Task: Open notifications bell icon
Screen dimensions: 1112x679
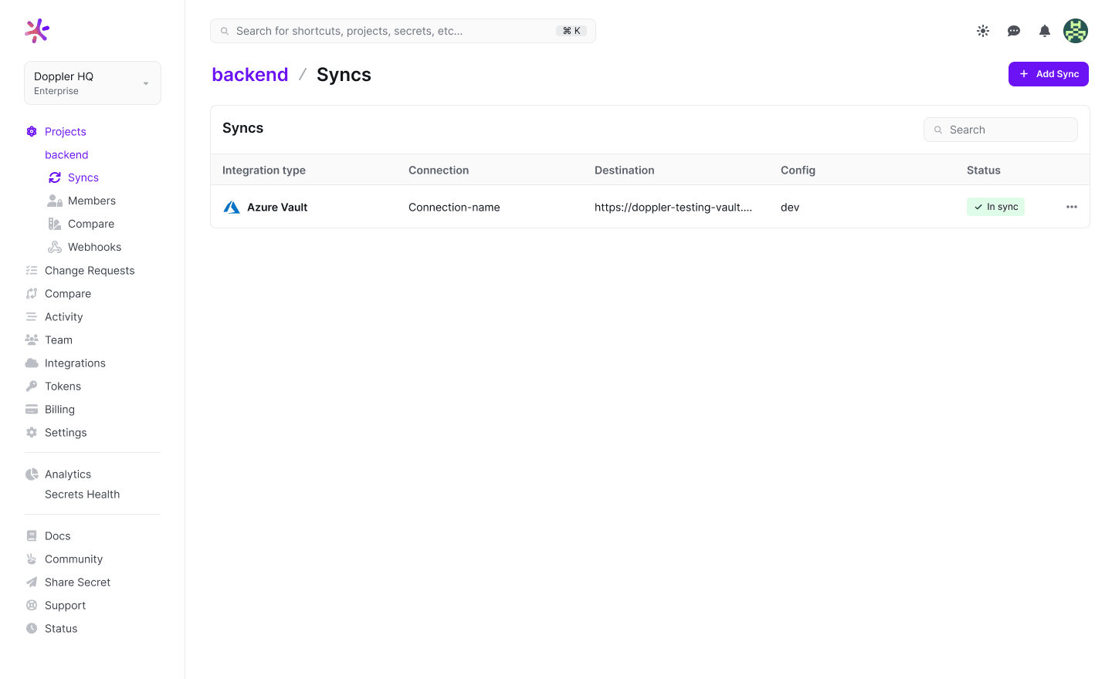Action: [1045, 31]
